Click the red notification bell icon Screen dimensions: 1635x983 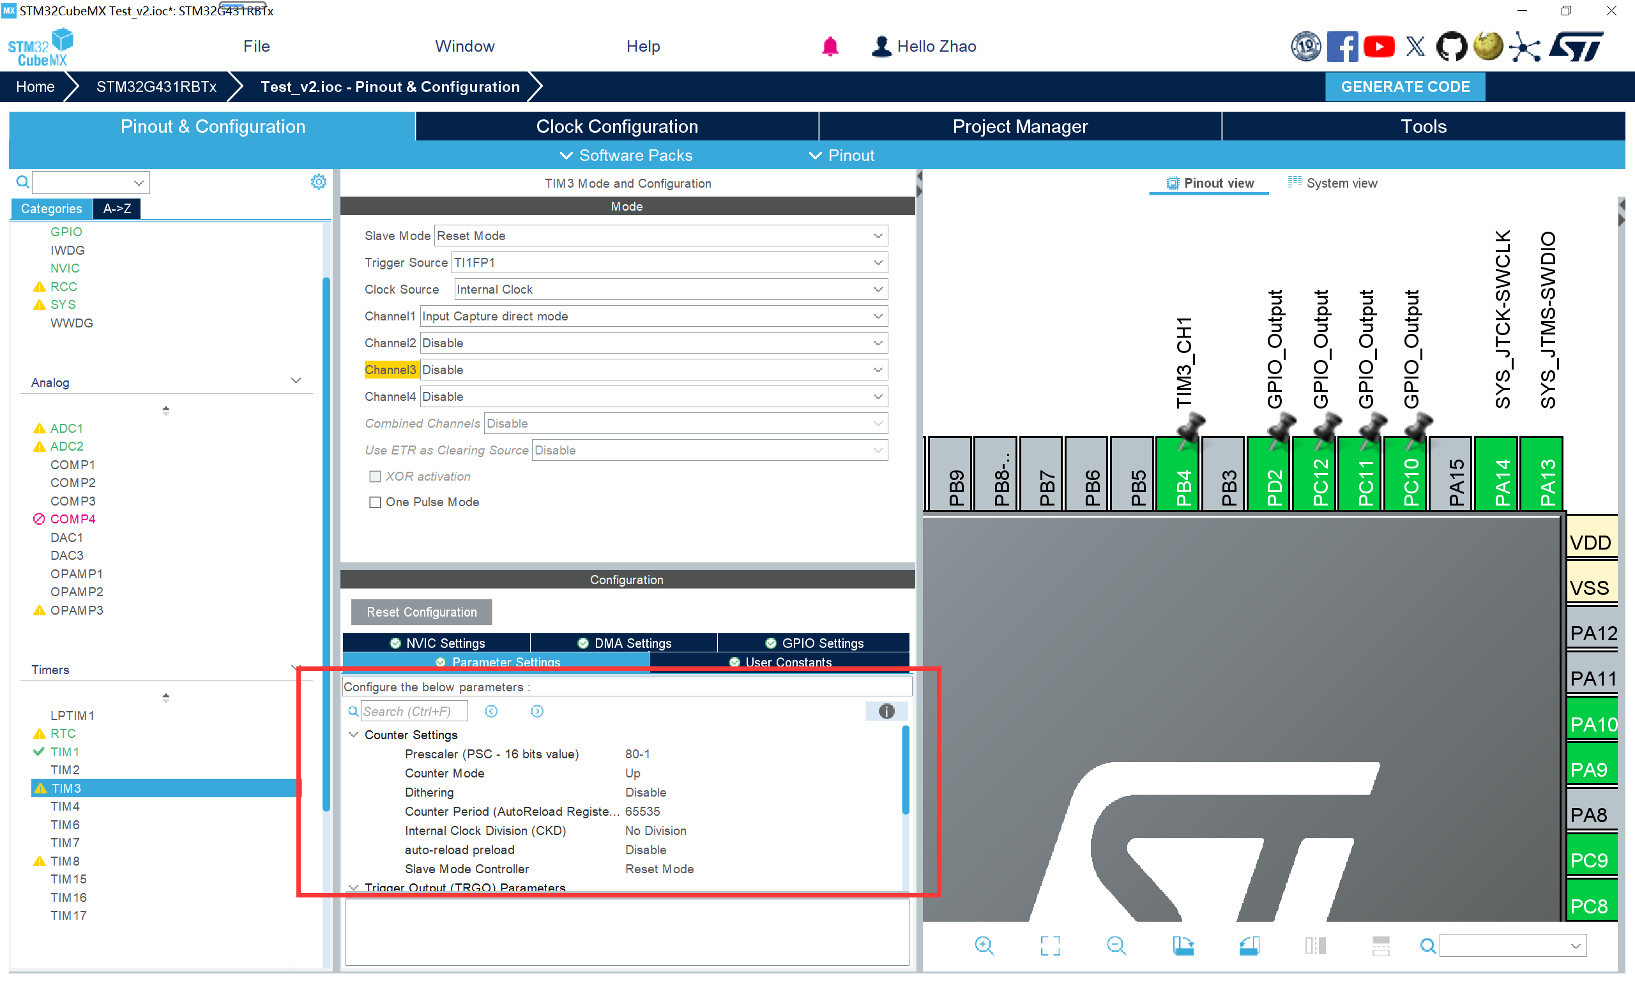(x=830, y=47)
